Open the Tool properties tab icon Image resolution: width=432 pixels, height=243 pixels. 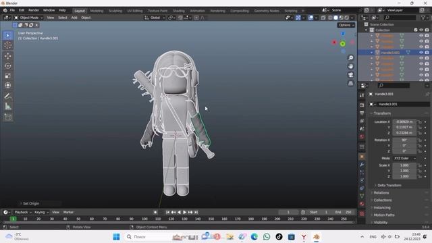click(x=362, y=95)
